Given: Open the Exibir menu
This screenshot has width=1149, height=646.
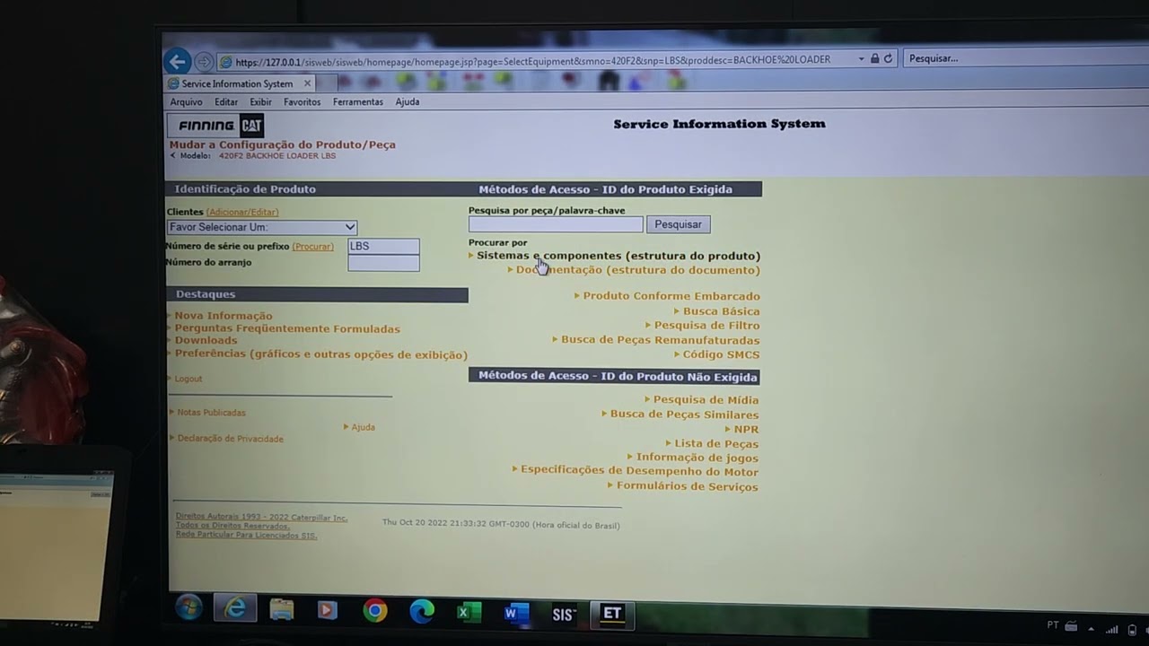Looking at the screenshot, I should pos(260,102).
